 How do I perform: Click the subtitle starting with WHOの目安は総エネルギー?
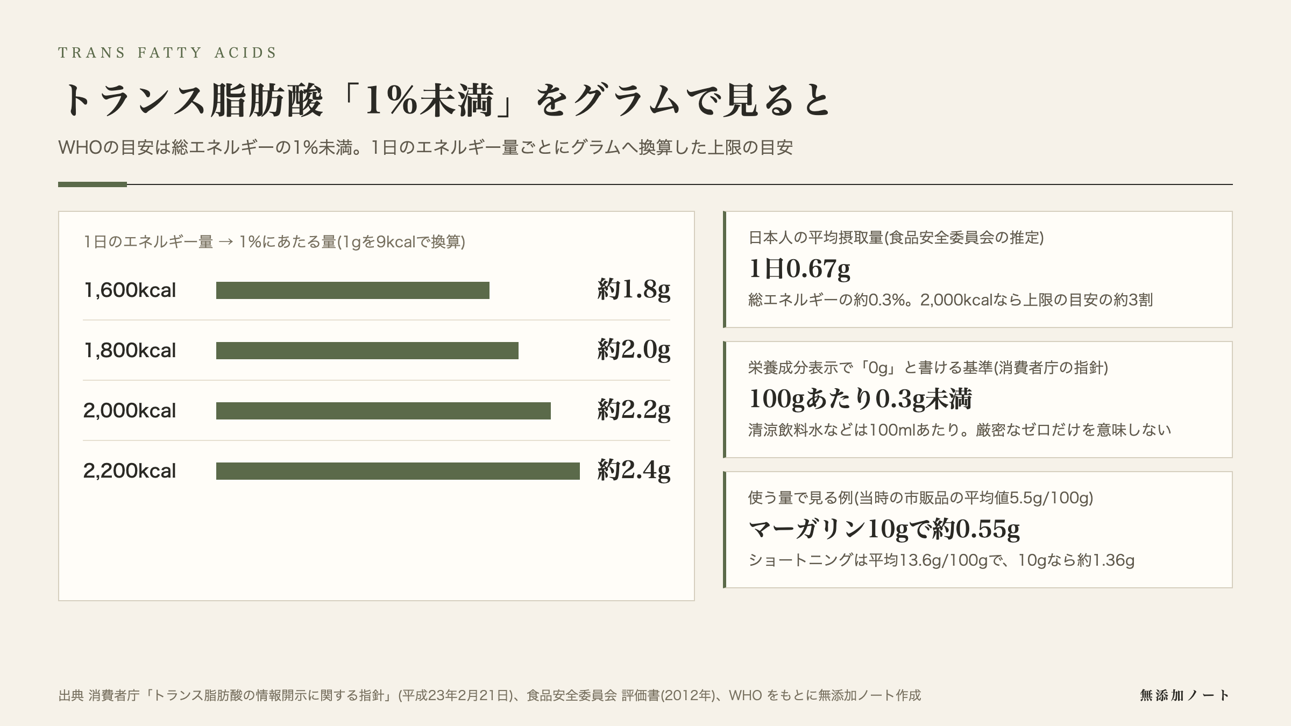coord(425,147)
